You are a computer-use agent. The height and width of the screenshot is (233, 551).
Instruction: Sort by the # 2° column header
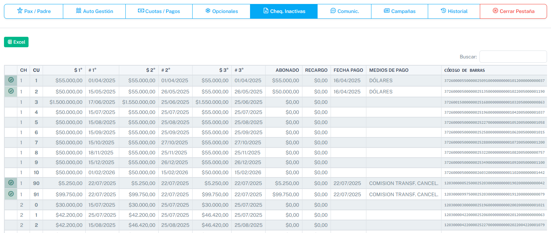point(175,70)
